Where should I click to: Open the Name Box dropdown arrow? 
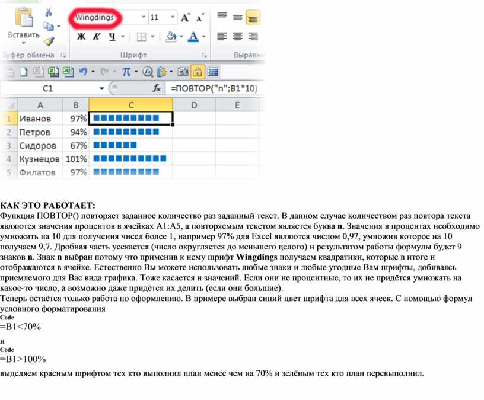(x=101, y=89)
